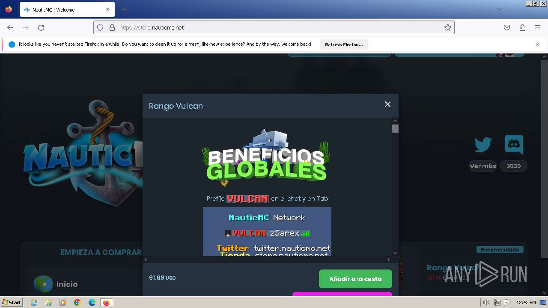Screen dimensions: 548x308
Task: Click the popup horizontal scroll right arrow
Action: tap(388, 260)
